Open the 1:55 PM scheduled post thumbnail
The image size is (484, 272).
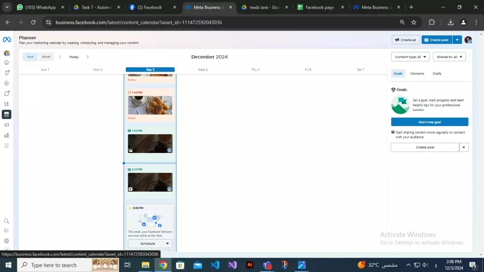[x=150, y=144]
